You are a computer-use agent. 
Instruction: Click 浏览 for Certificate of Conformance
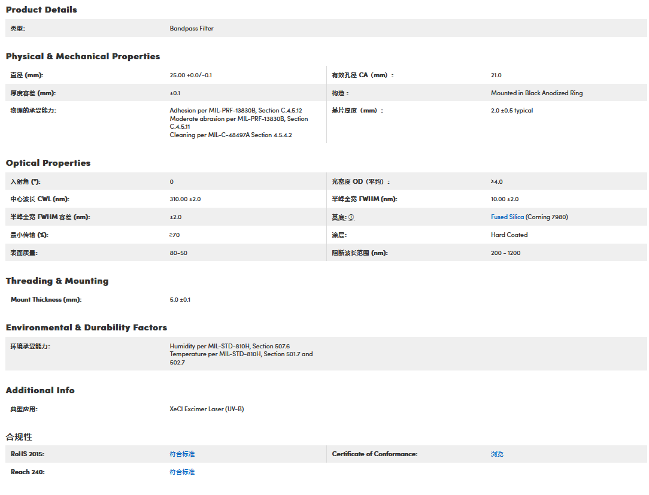(x=497, y=454)
